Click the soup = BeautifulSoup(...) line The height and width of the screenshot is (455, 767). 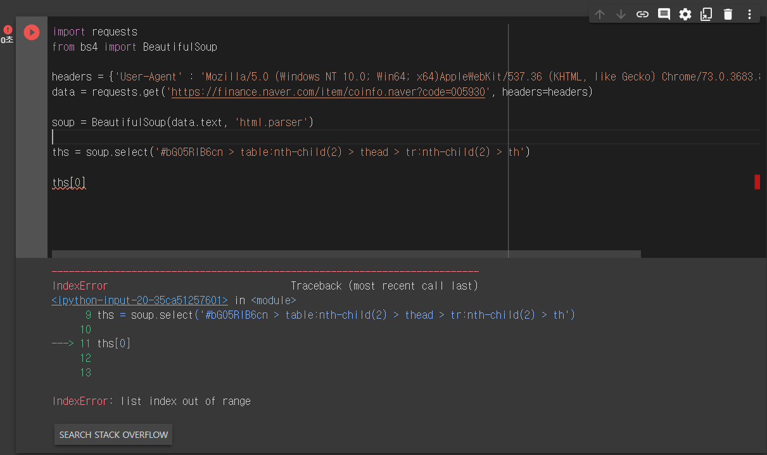point(183,122)
